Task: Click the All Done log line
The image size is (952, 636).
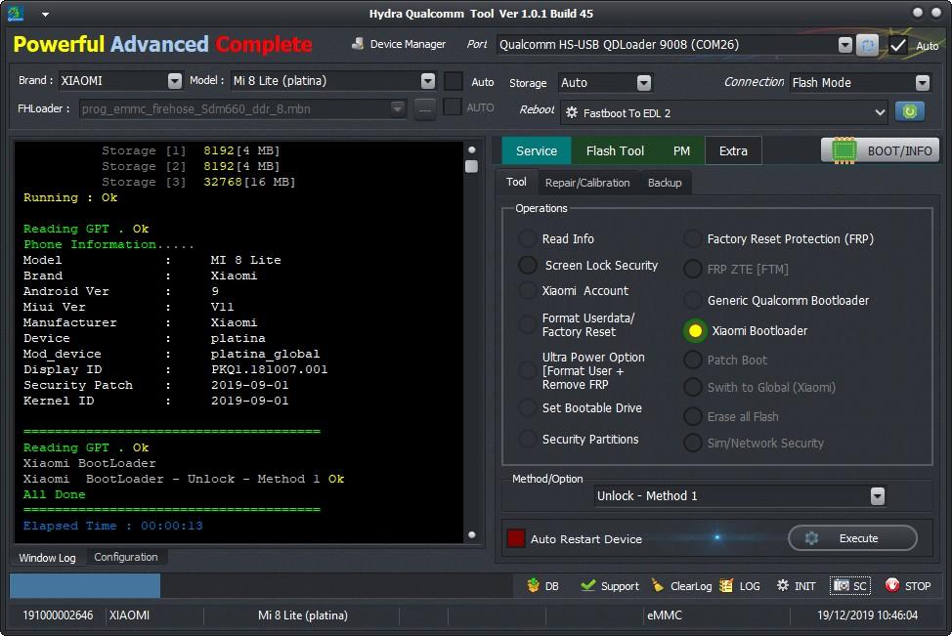Action: pos(54,494)
